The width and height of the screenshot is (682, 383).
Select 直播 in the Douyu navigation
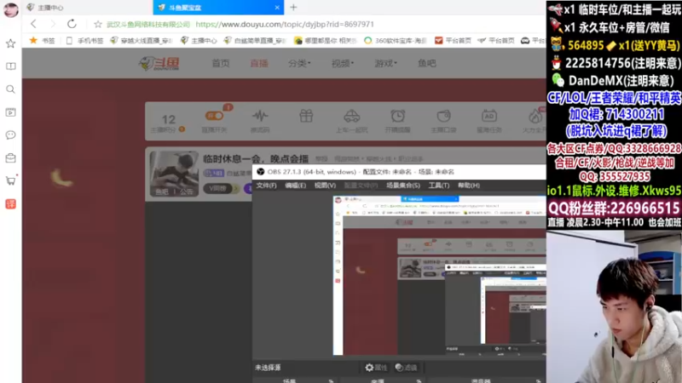pyautogui.click(x=259, y=63)
